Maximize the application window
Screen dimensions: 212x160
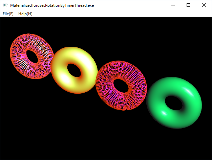click(188, 5)
